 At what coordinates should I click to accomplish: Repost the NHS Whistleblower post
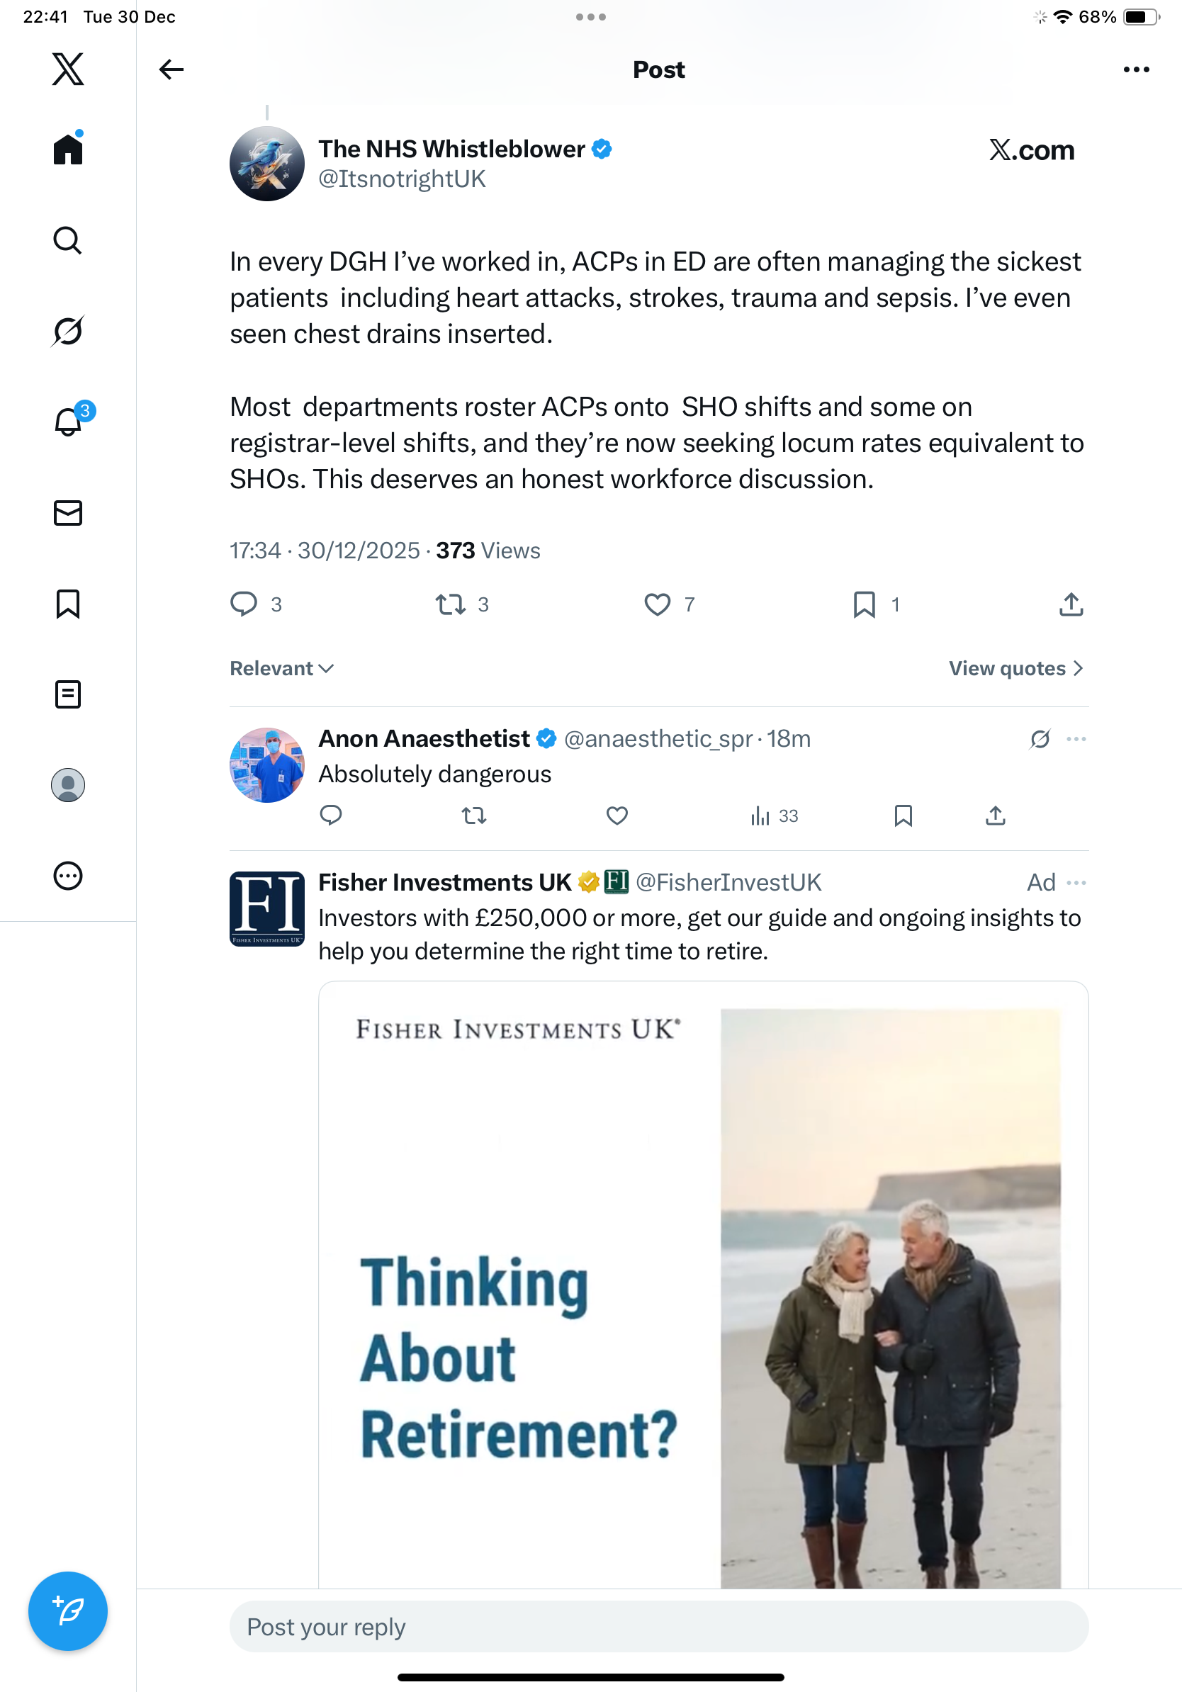pos(450,604)
